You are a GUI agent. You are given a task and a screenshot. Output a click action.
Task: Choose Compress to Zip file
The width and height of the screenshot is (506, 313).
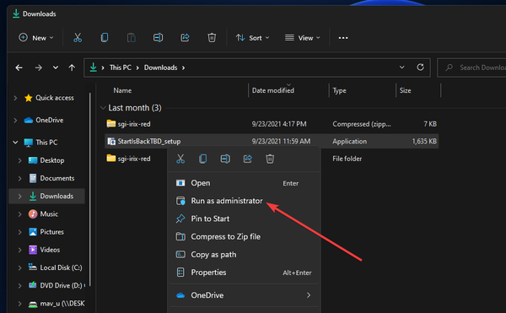tap(244, 236)
